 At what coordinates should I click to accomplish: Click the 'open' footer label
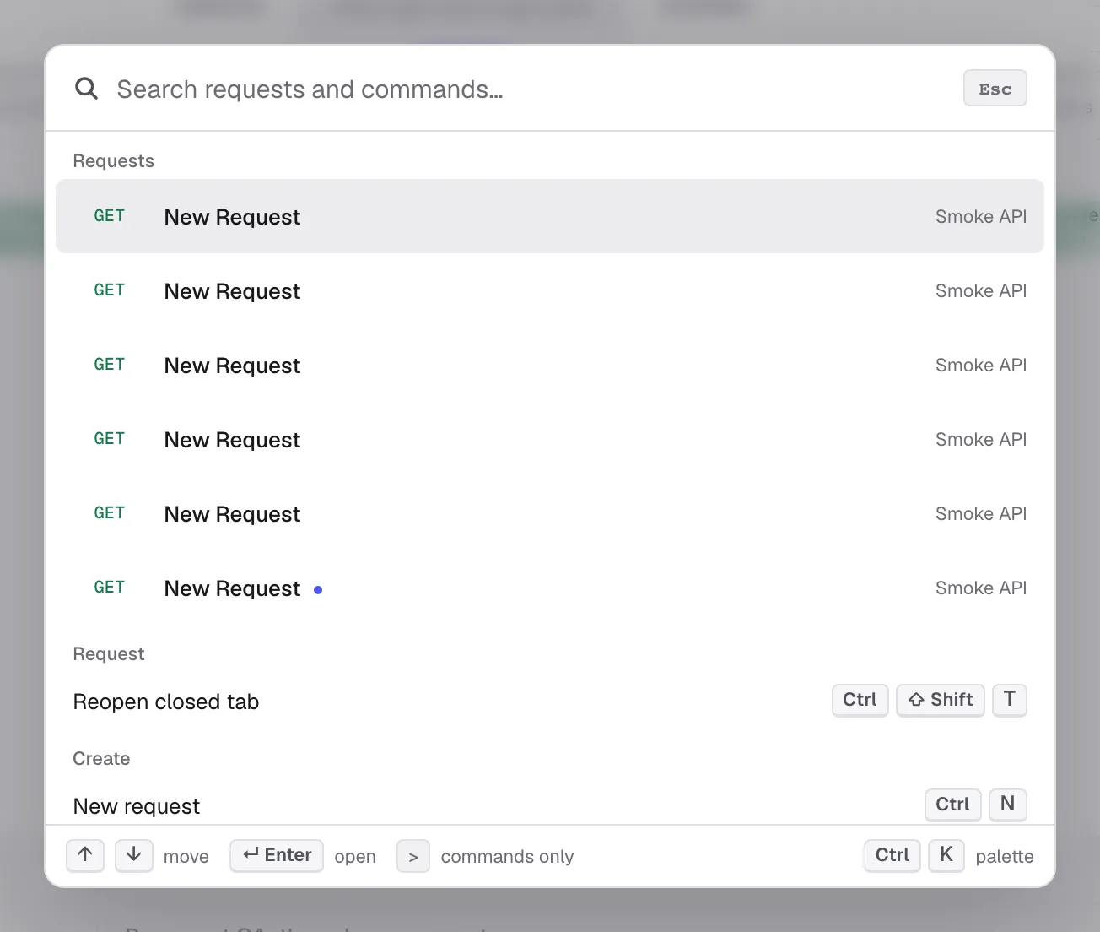pyautogui.click(x=355, y=857)
